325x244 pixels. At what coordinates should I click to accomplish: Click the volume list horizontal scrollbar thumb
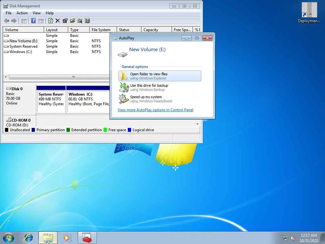pyautogui.click(x=60, y=77)
